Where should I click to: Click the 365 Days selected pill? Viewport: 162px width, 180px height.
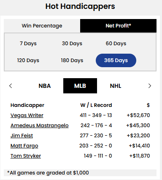coord(116,60)
